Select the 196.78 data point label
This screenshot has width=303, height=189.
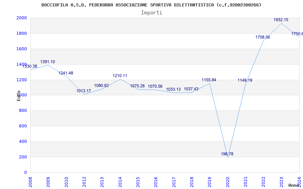[x=227, y=154]
